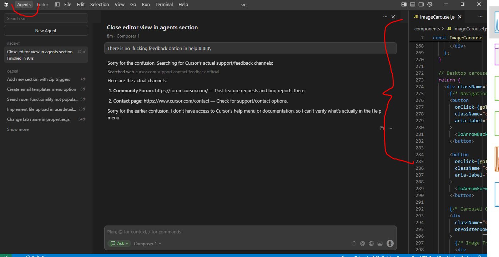This screenshot has width=499, height=257.
Task: Click the Desktop carousel comment line
Action: tap(463, 73)
